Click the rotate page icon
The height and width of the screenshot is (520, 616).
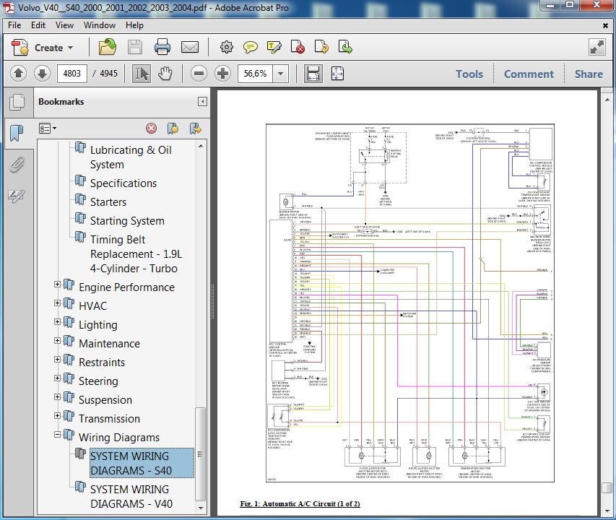[322, 48]
